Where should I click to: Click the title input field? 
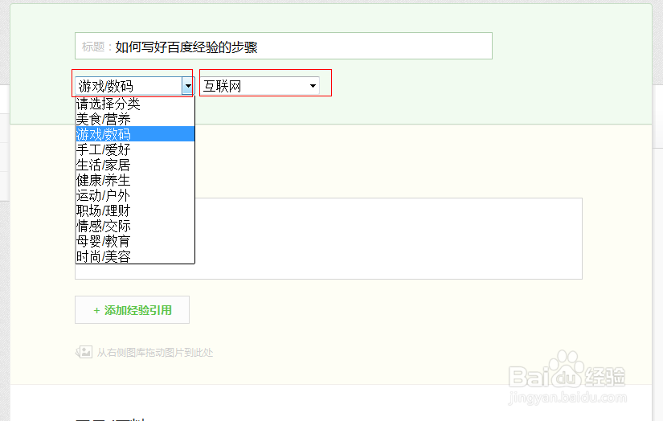[x=284, y=46]
